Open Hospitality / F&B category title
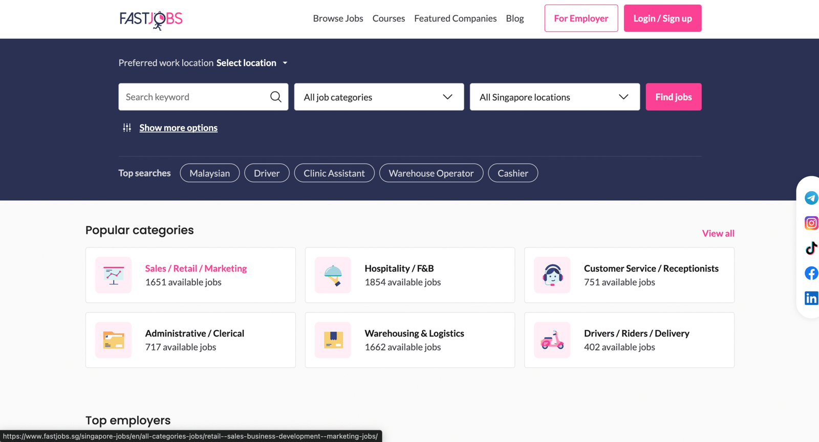Viewport: 819px width, 442px height. 399,268
